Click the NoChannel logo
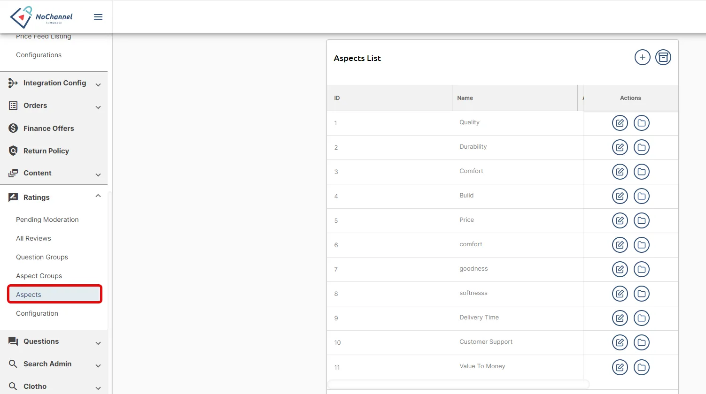The height and width of the screenshot is (394, 706). [x=41, y=17]
